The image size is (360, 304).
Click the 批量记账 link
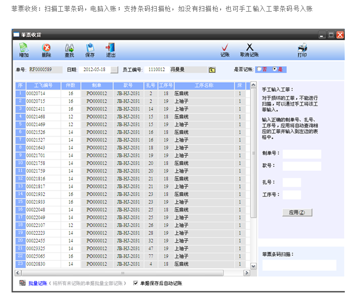click(38, 283)
